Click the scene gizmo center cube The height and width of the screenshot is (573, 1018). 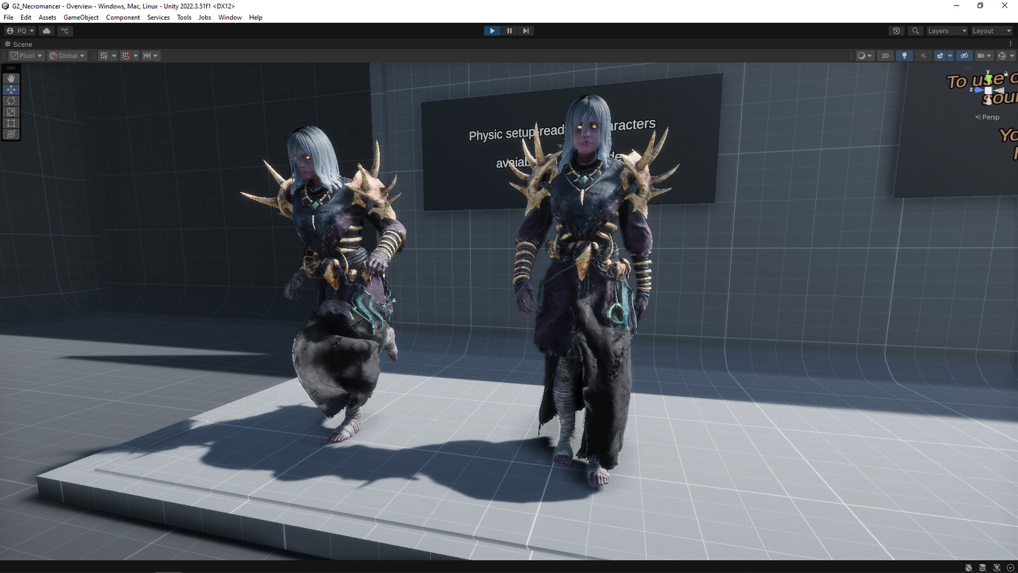989,90
